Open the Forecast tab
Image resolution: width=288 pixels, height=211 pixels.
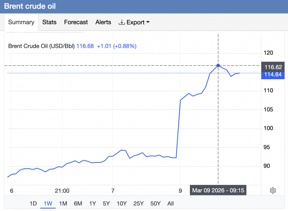click(76, 22)
